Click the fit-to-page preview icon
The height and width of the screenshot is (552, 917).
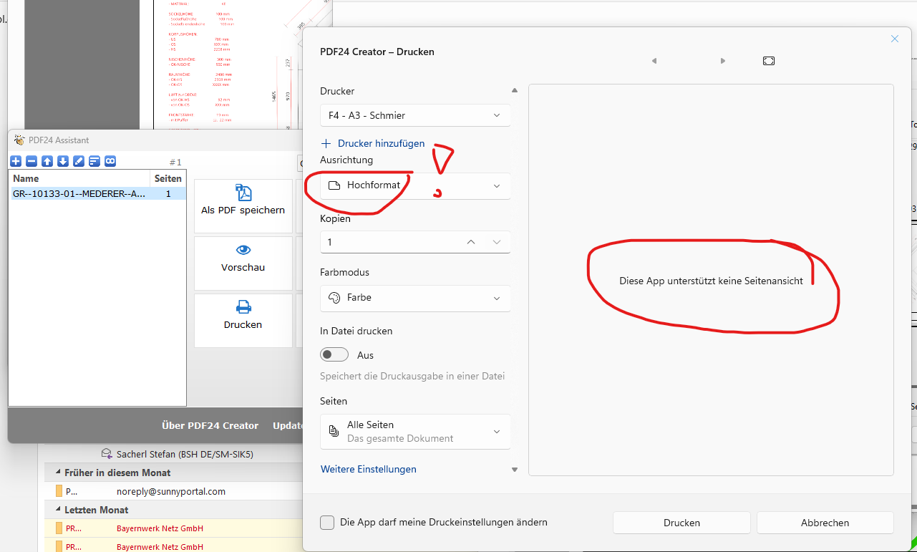[x=768, y=61]
